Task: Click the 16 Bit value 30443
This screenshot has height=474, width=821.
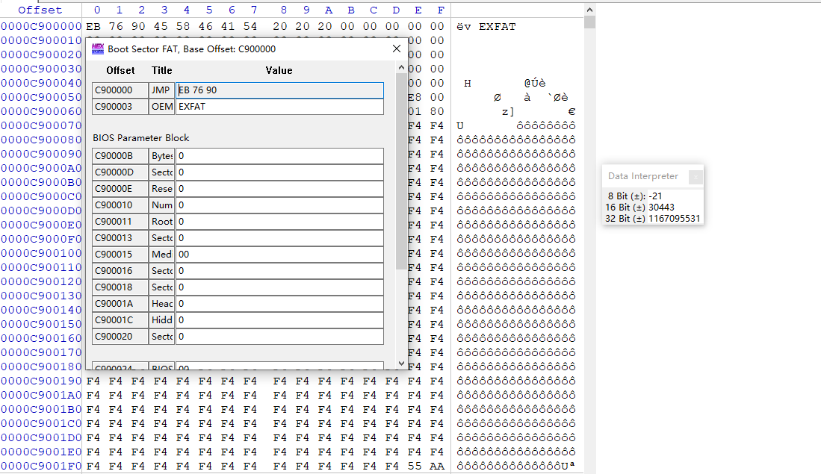Action: coord(661,208)
